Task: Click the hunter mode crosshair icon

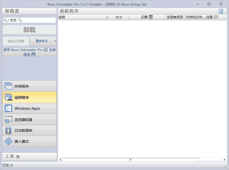Action: coord(8,141)
